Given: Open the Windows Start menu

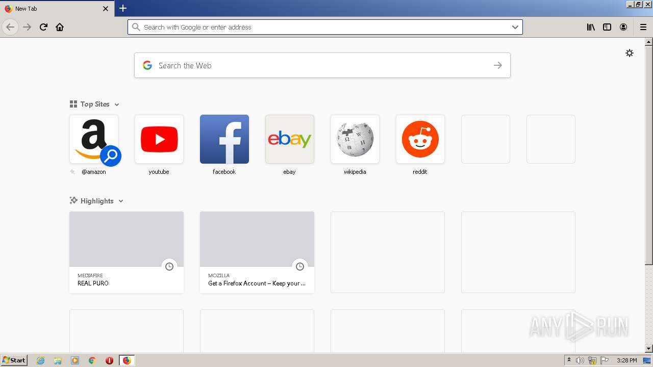Looking at the screenshot, I should tap(14, 360).
